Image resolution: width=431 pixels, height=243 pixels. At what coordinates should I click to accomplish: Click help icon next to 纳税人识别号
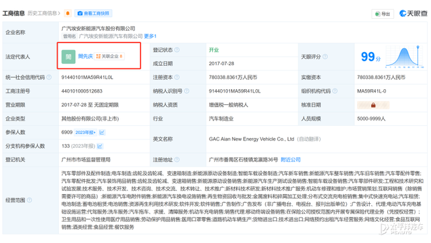click(x=187, y=91)
